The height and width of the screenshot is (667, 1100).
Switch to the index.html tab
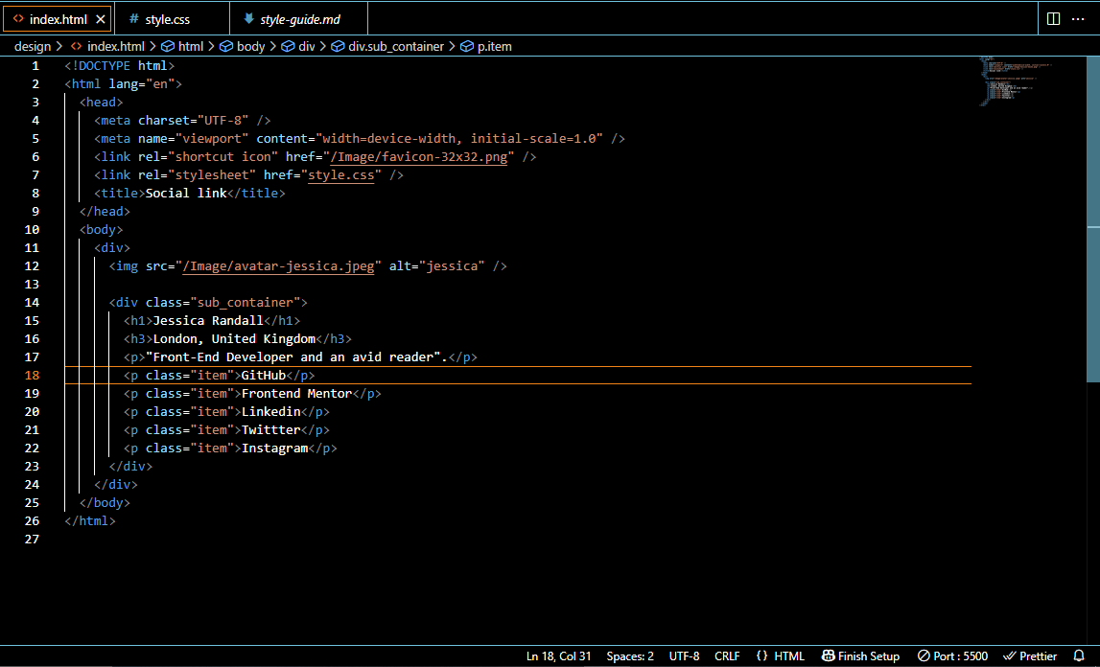(x=58, y=19)
